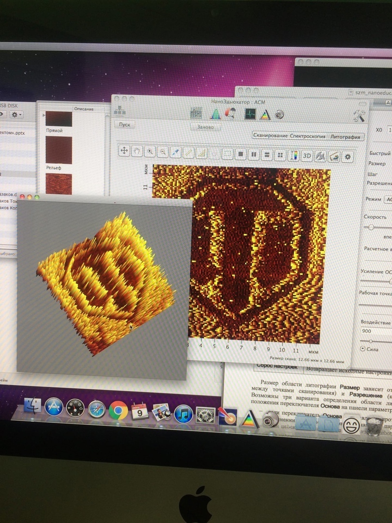
Task: Click the zoom in magnifier icon
Action: [151, 152]
